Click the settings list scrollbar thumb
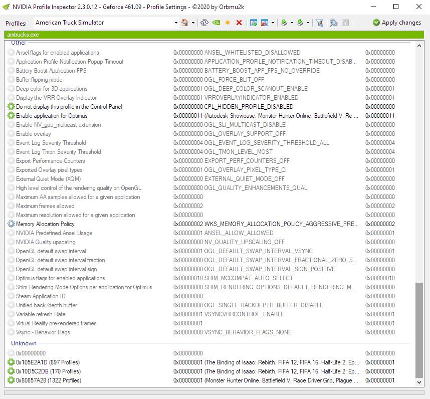 pyautogui.click(x=419, y=330)
